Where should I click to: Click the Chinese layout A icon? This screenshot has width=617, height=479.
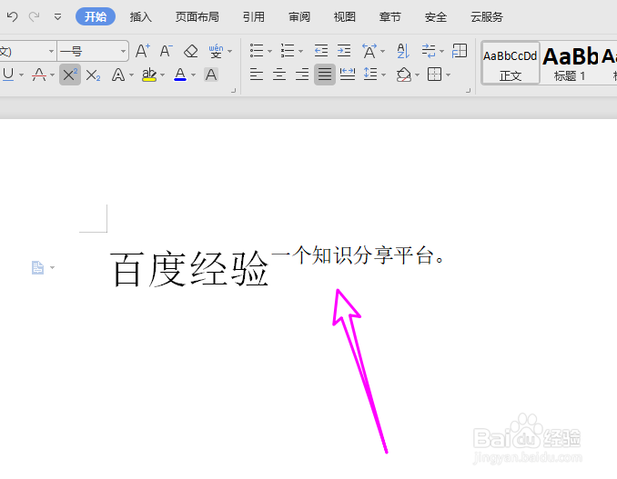369,51
